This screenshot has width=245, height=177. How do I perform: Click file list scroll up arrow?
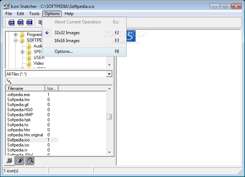(109, 88)
